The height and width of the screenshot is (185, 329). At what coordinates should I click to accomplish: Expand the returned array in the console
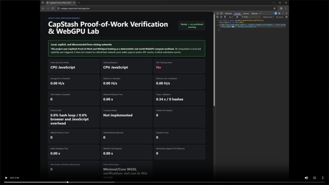(x=220, y=25)
